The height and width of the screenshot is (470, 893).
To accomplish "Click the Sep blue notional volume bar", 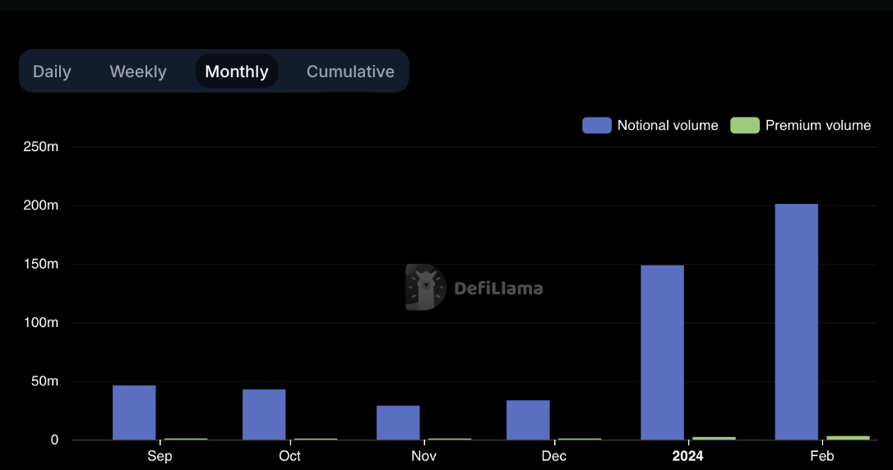I will click(x=134, y=412).
